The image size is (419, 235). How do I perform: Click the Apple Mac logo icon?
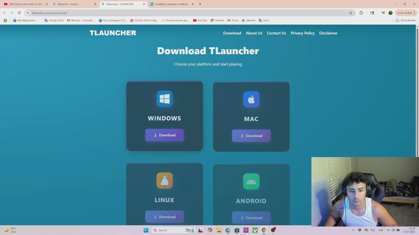[251, 99]
